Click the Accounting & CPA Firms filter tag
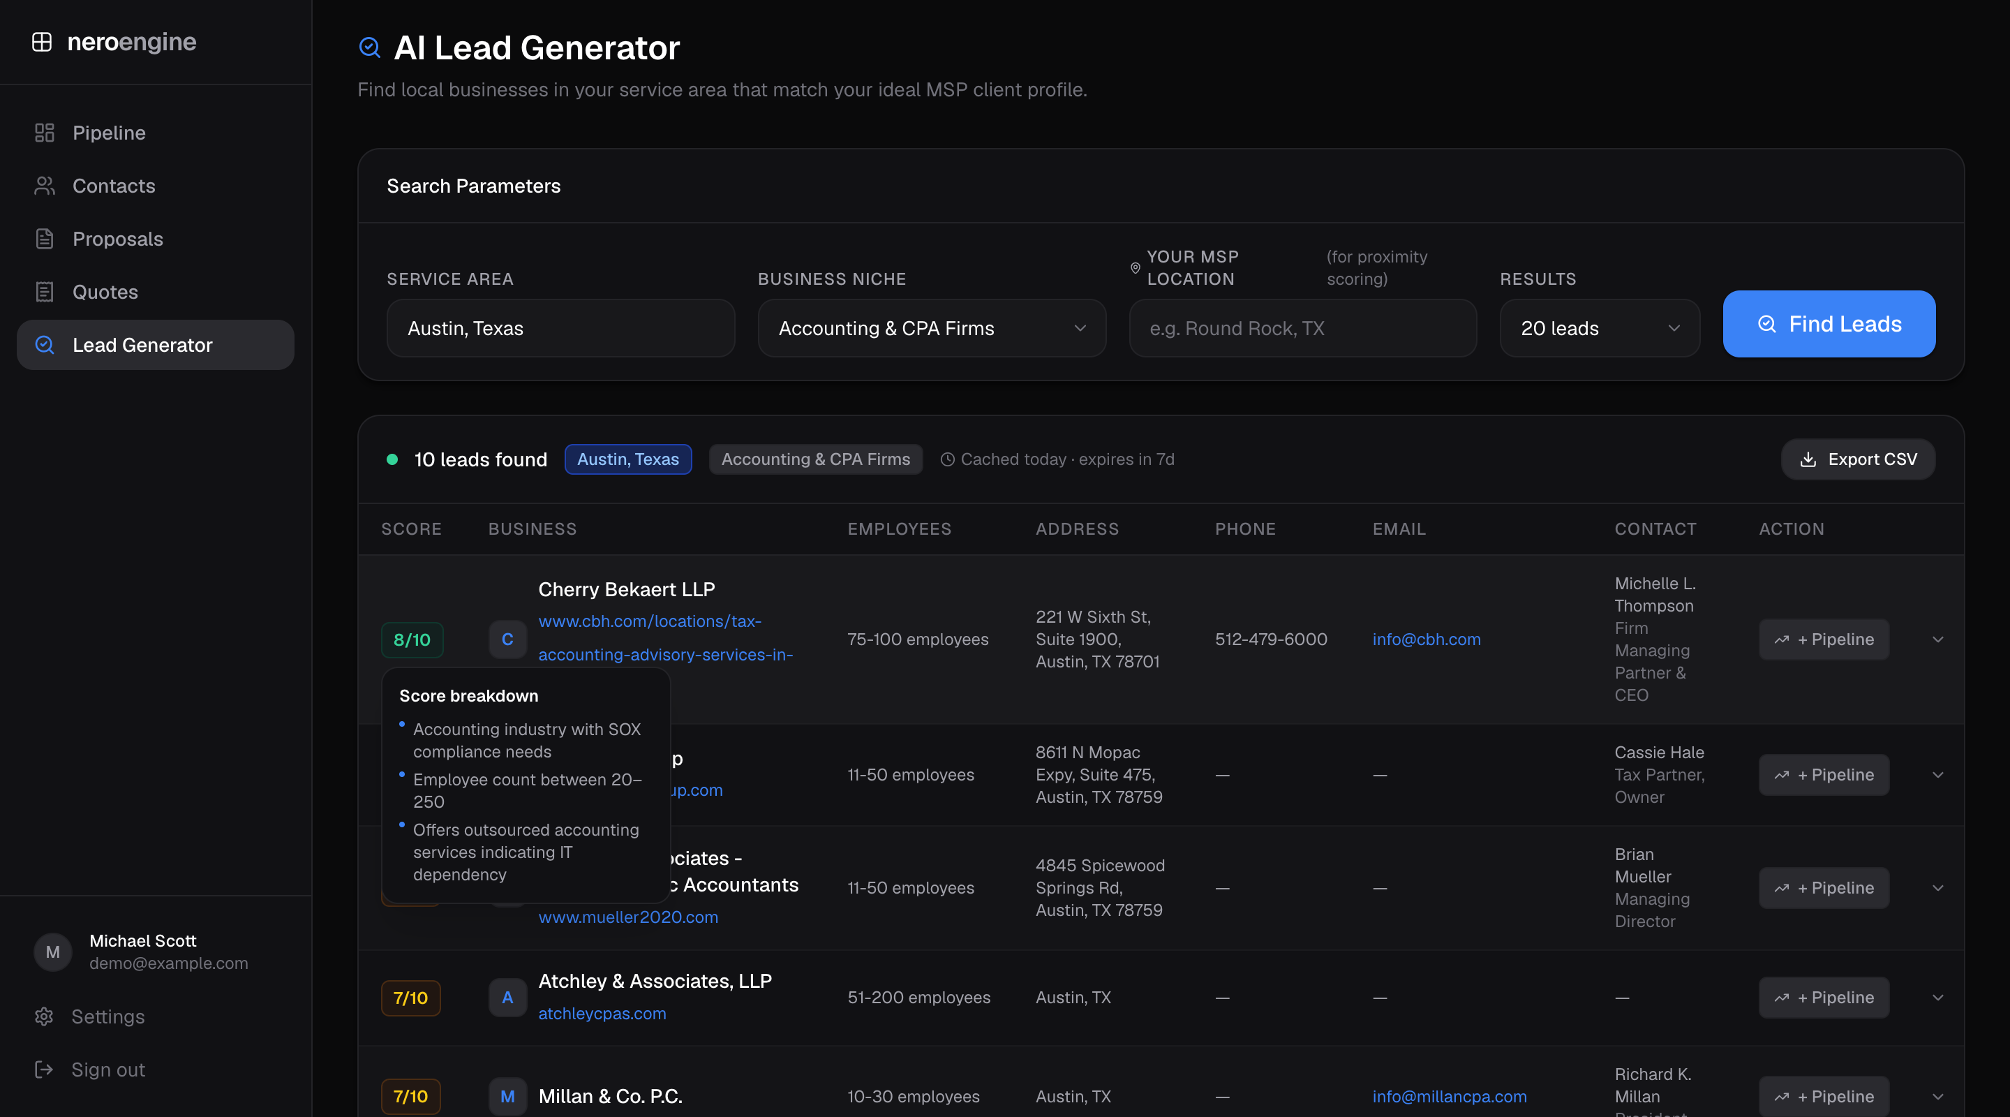Viewport: 2010px width, 1117px height. pyautogui.click(x=815, y=459)
